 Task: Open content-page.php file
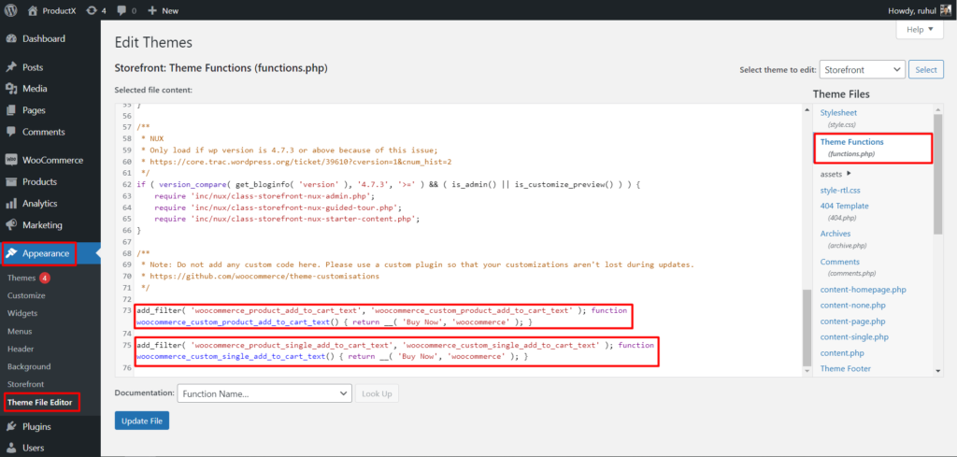click(852, 321)
